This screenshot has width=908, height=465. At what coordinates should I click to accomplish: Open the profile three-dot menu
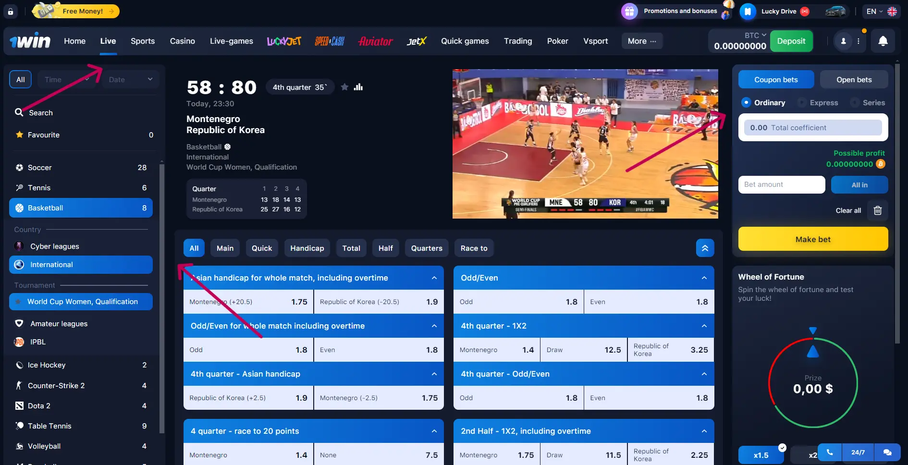coord(859,41)
